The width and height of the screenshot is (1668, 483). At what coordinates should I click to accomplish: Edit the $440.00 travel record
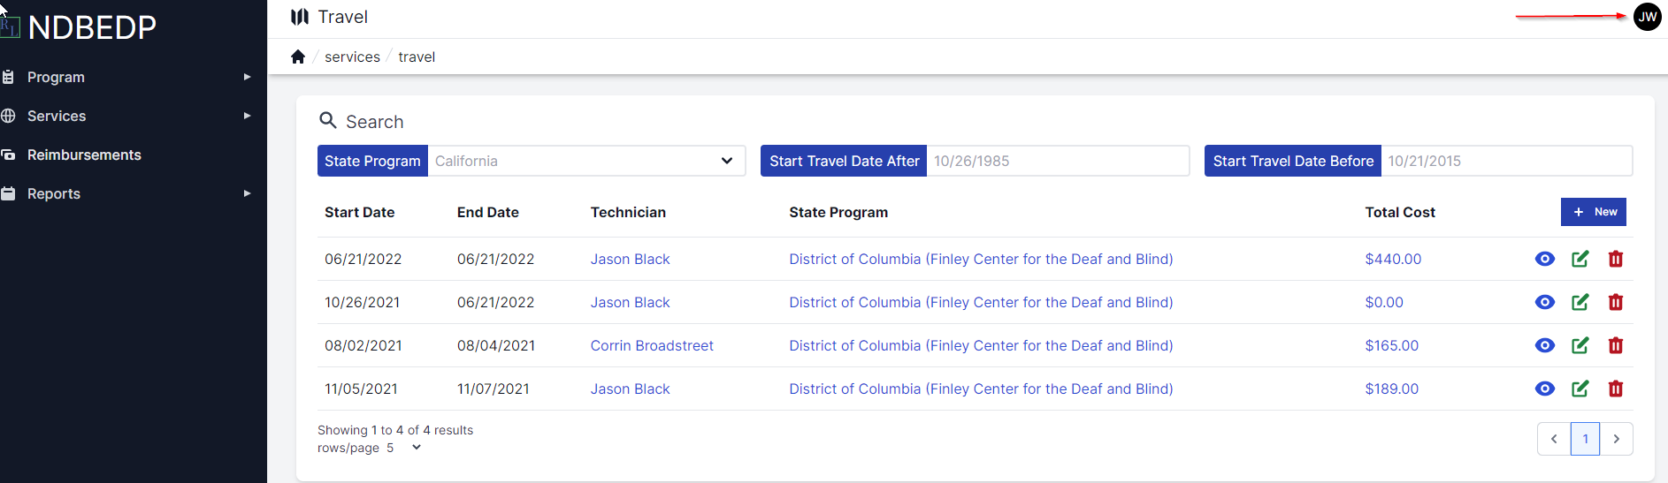(1580, 259)
